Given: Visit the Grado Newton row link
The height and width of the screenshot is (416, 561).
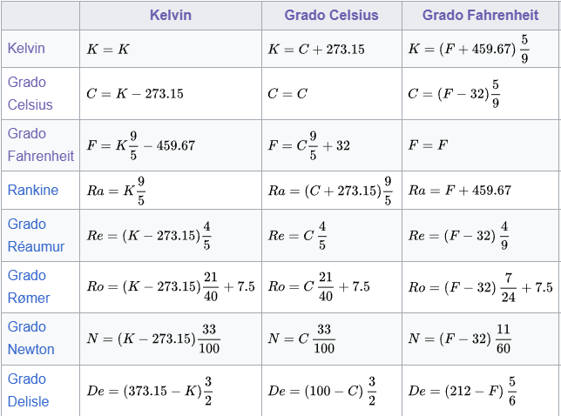Looking at the screenshot, I should click(x=30, y=338).
